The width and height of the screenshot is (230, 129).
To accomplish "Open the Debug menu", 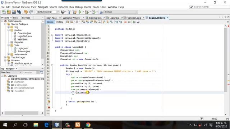I will point(79,7).
